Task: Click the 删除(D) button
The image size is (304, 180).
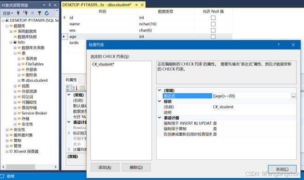Action: (x=136, y=168)
